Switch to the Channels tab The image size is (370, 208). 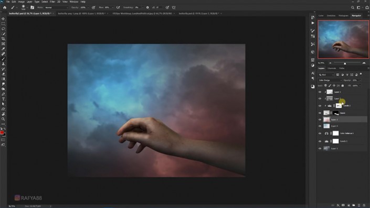click(332, 68)
